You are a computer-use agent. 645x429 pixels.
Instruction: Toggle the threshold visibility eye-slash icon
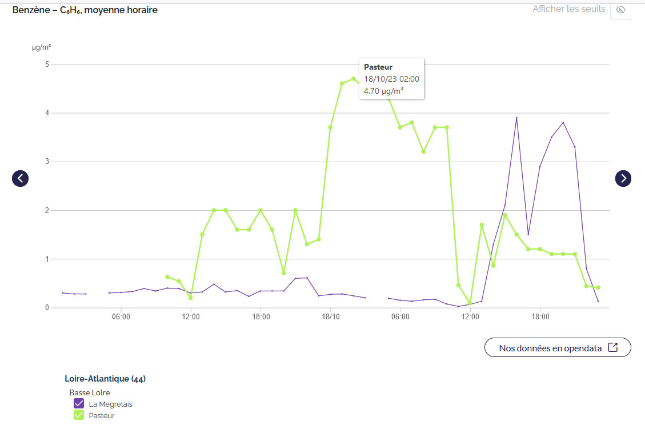point(621,10)
